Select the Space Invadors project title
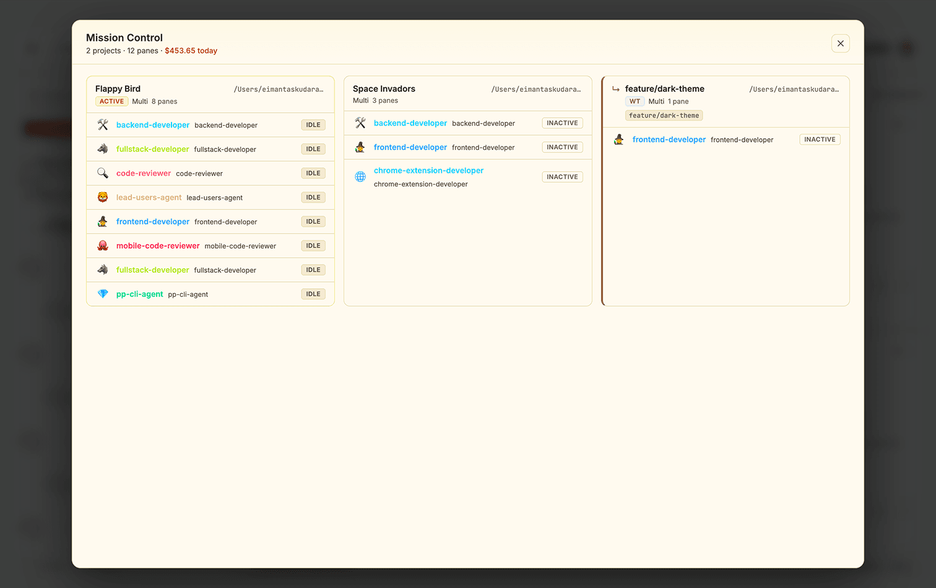936x588 pixels. tap(384, 89)
